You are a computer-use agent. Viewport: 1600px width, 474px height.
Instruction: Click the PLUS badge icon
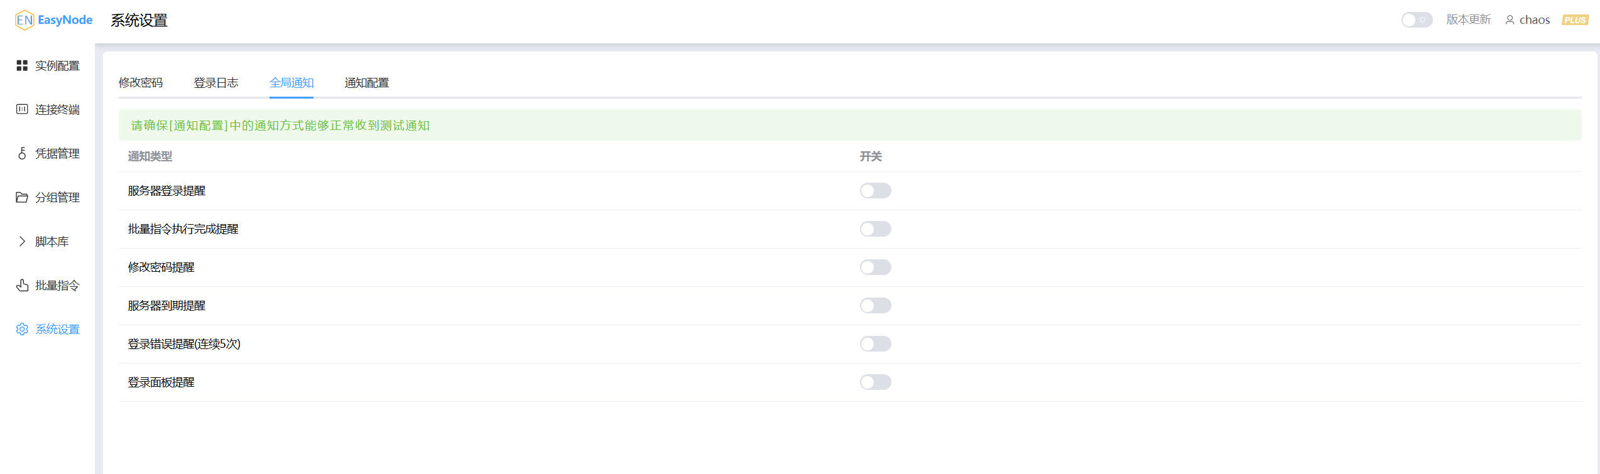pos(1575,20)
